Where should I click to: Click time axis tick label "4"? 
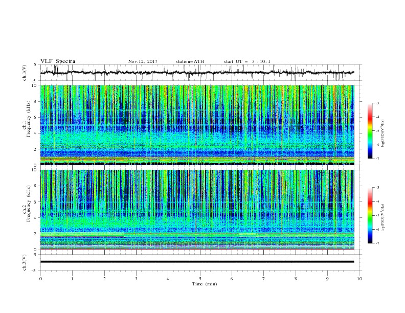(x=168, y=279)
